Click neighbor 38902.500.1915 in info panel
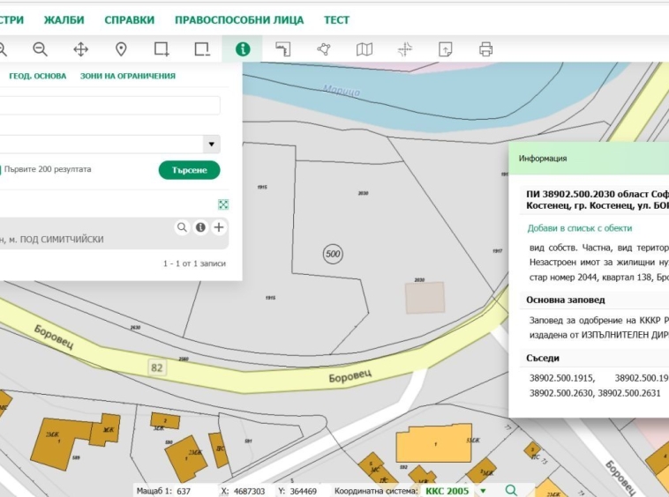 click(x=561, y=378)
